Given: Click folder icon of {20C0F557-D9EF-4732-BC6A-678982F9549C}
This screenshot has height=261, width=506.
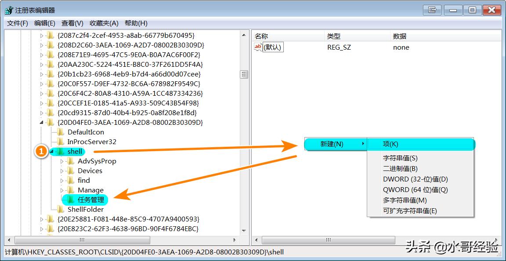Looking at the screenshot, I should [51, 84].
